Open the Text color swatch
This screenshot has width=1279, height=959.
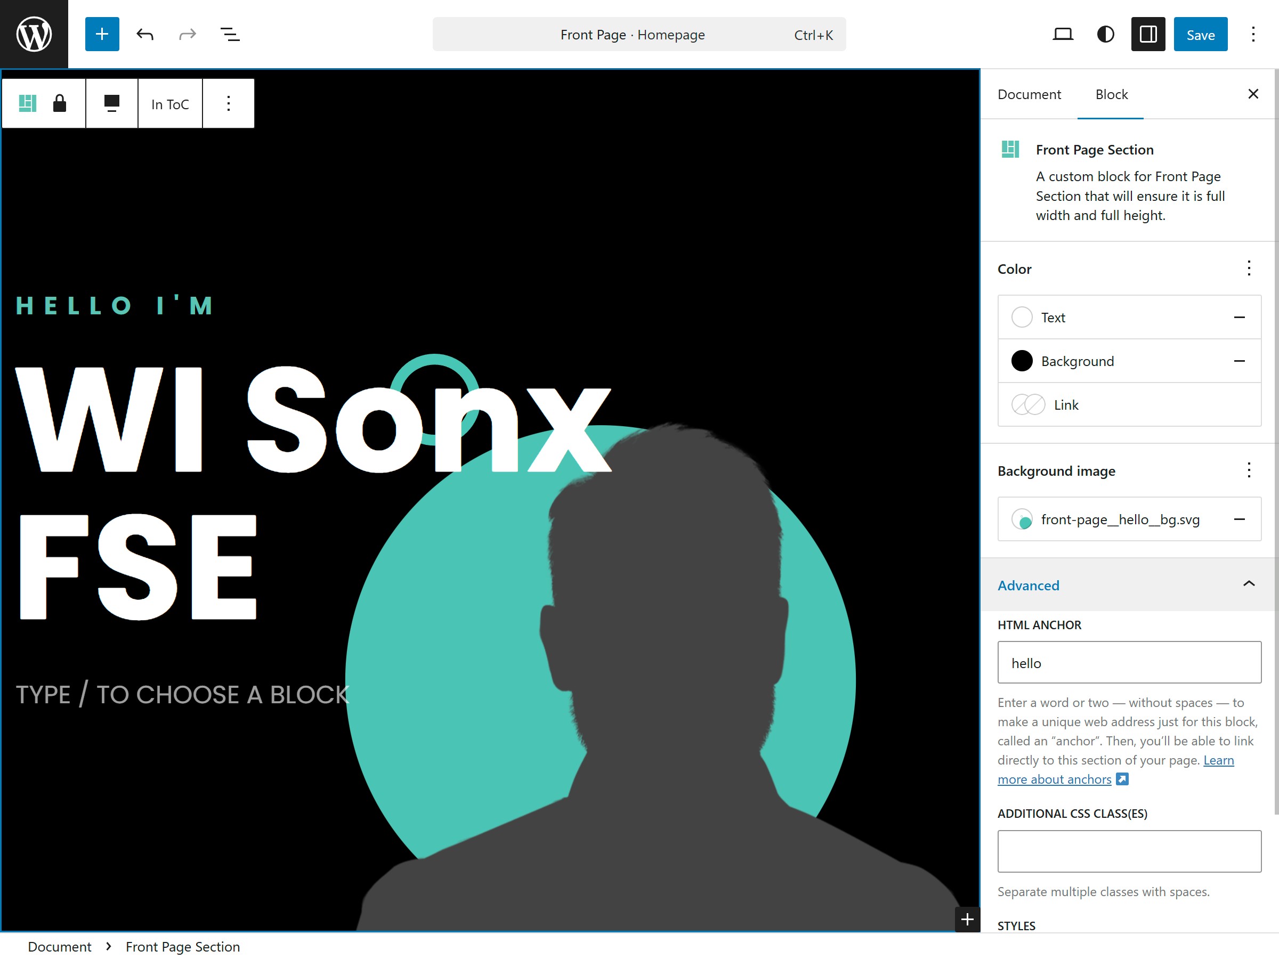[x=1022, y=317]
